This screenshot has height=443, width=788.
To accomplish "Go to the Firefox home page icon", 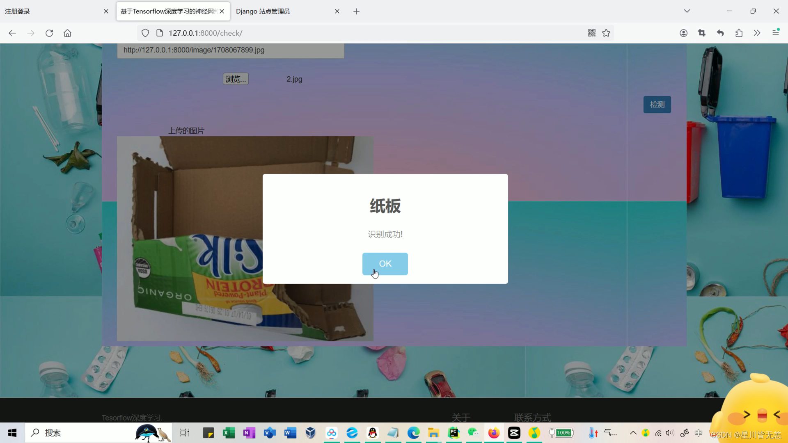I will [67, 33].
